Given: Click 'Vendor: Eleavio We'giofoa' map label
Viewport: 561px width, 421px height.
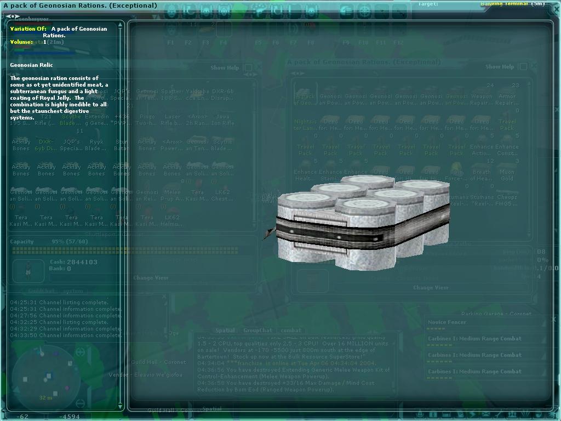Looking at the screenshot, I should (x=146, y=375).
